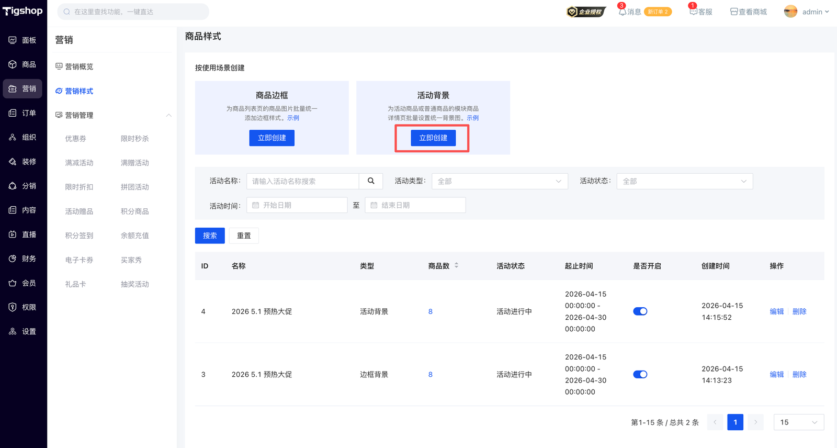Click create now under activity background

pyautogui.click(x=433, y=138)
